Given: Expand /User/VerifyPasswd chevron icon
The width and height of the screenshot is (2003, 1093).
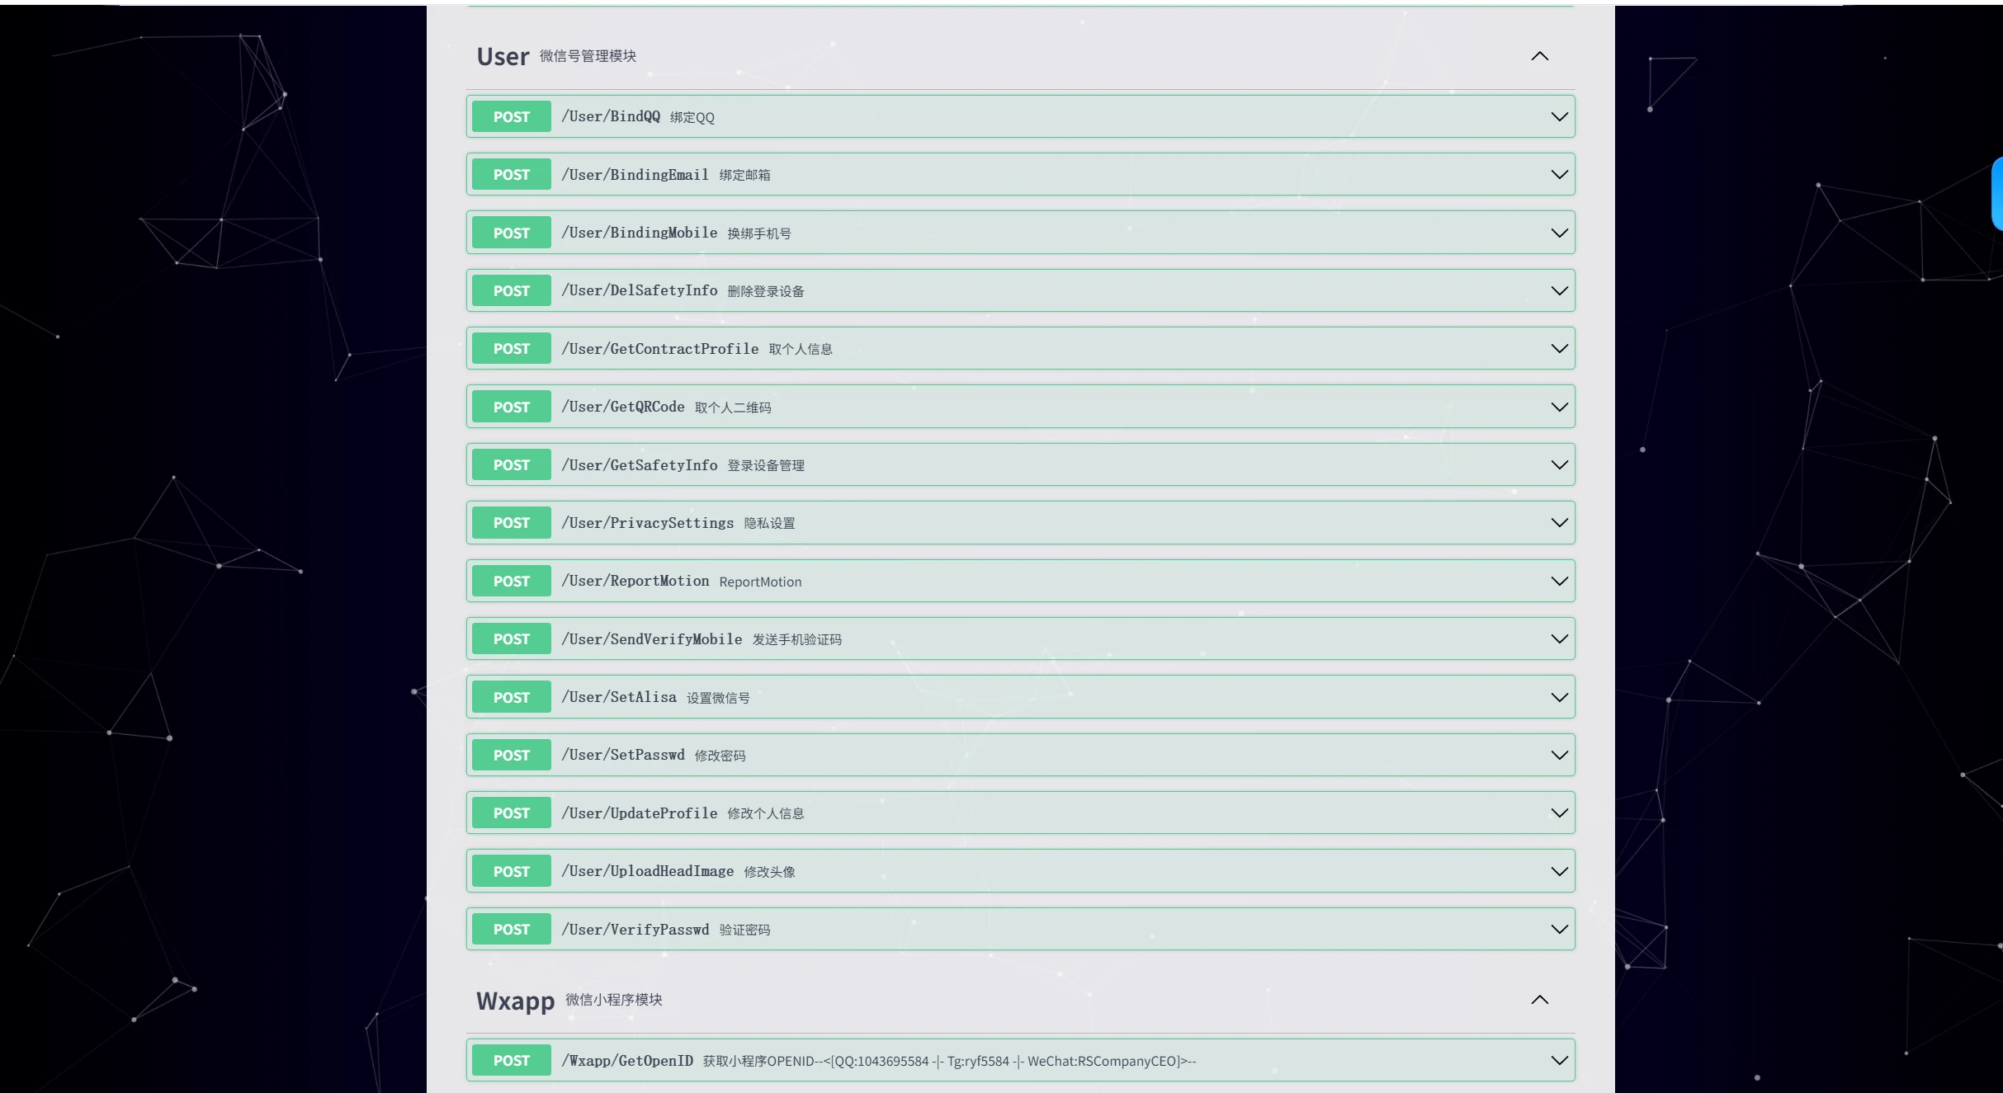Looking at the screenshot, I should pos(1559,930).
